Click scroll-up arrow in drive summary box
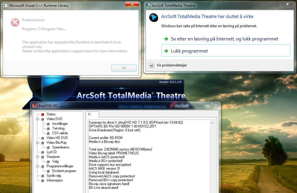The image size is (297, 193). tap(212, 123)
